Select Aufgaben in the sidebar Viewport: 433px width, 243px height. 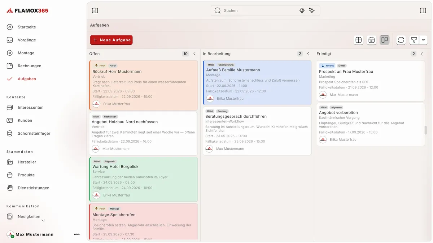[x=27, y=79]
